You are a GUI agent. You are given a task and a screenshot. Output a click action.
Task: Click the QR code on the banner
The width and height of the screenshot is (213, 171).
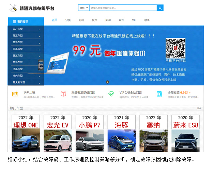176,48
